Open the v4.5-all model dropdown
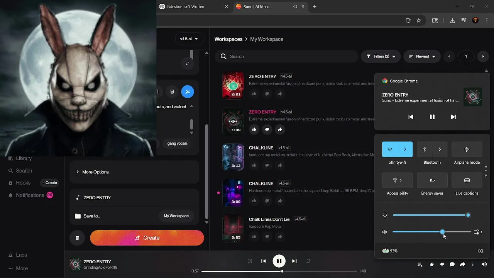This screenshot has width=494, height=278. click(x=189, y=39)
